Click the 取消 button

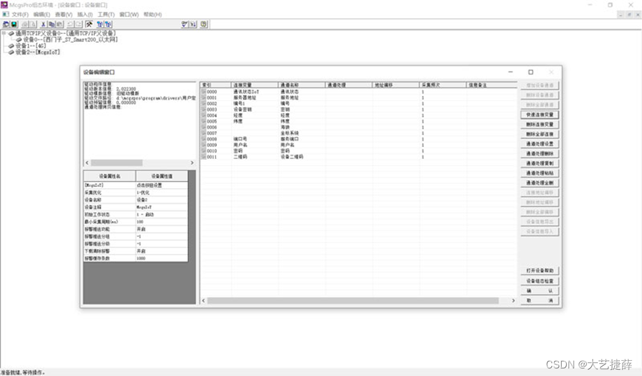[x=540, y=301]
